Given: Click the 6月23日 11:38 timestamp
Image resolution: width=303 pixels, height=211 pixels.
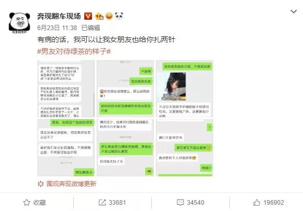Looking at the screenshot, I should point(57,28).
